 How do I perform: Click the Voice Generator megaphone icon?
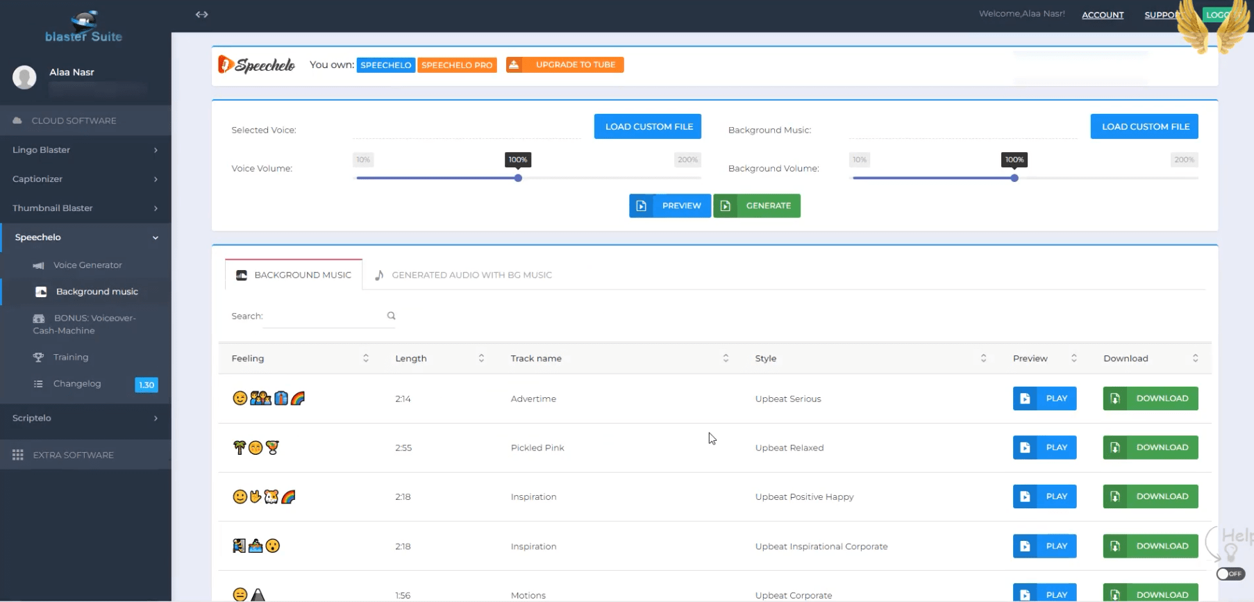38,265
